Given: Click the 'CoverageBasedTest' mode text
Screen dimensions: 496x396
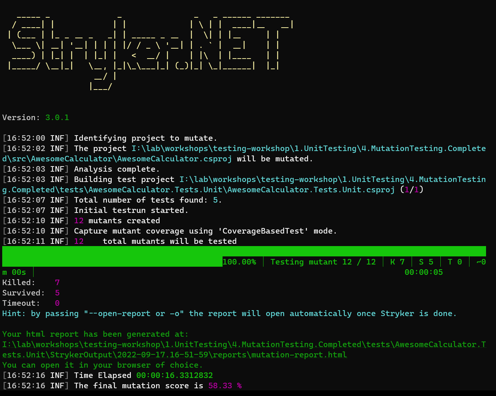Looking at the screenshot, I should (263, 231).
